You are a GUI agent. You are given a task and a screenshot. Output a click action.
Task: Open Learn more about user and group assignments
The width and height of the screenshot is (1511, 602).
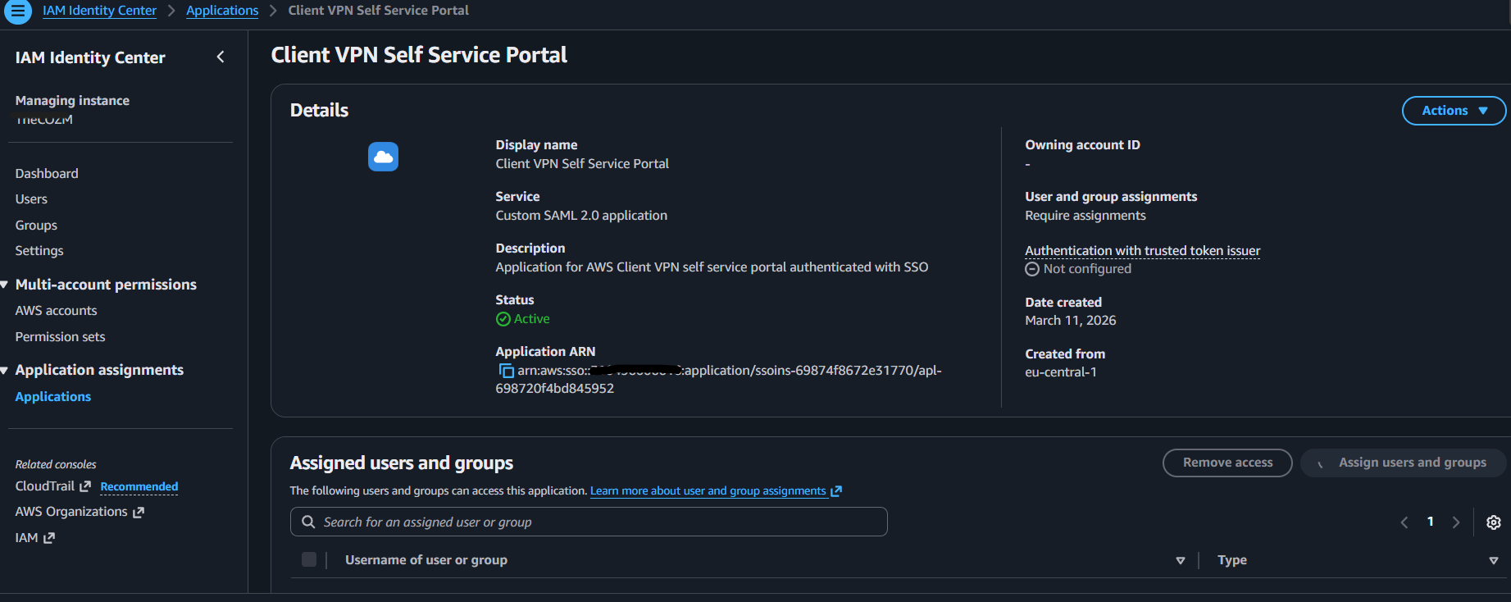pyautogui.click(x=708, y=491)
